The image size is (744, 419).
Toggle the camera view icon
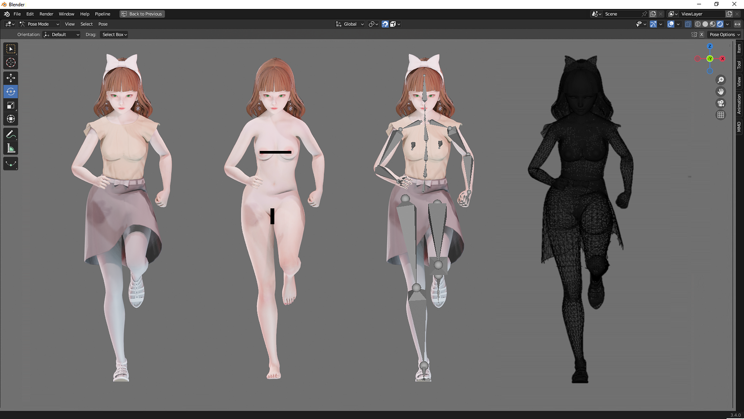pos(721,103)
